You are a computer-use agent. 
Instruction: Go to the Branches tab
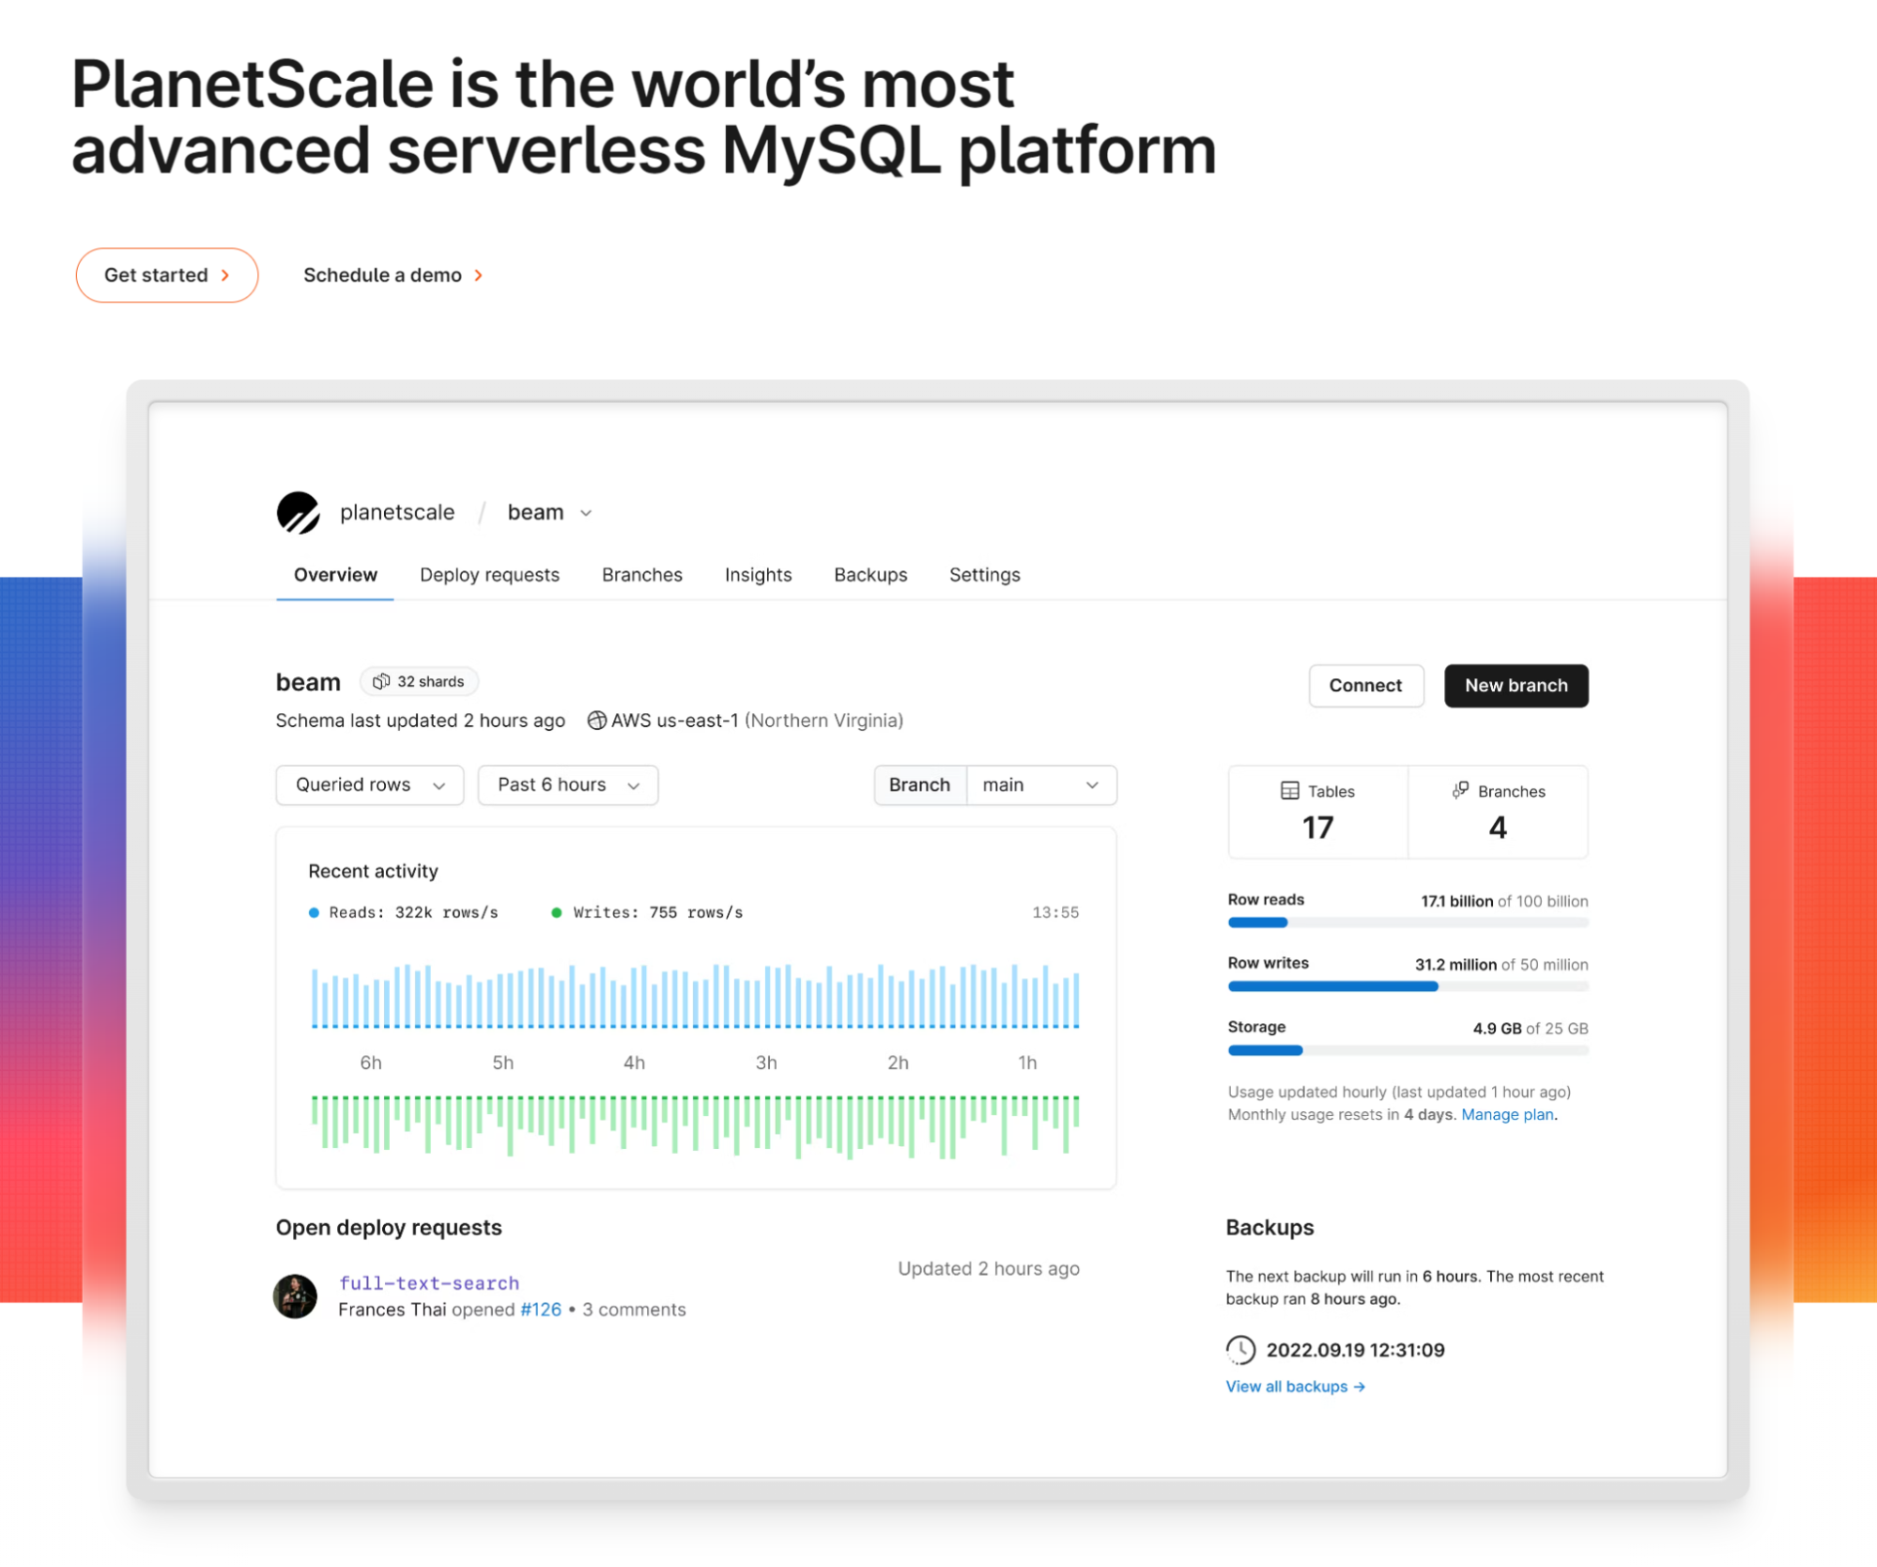coord(642,575)
